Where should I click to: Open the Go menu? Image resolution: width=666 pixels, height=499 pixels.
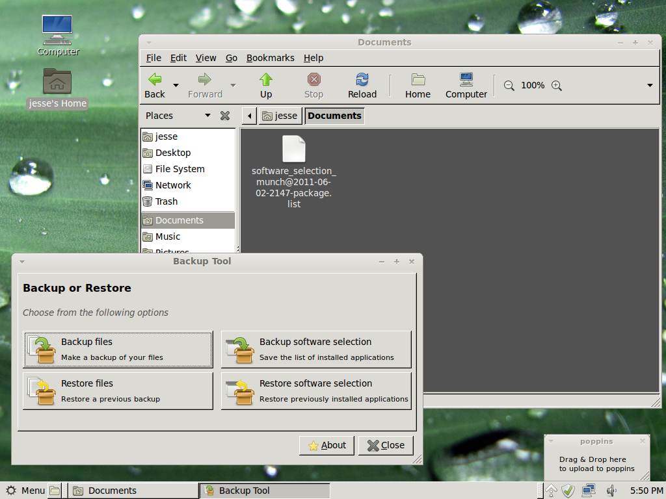231,58
